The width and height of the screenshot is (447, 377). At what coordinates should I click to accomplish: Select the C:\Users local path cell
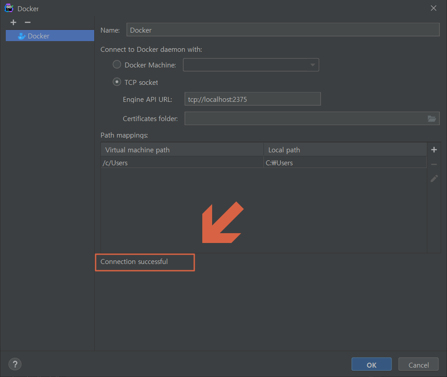click(345, 163)
